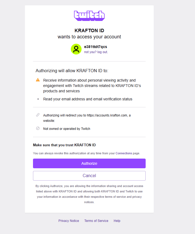Click the KRAFTON ID heading
This screenshot has width=195, height=234.
tap(89, 30)
